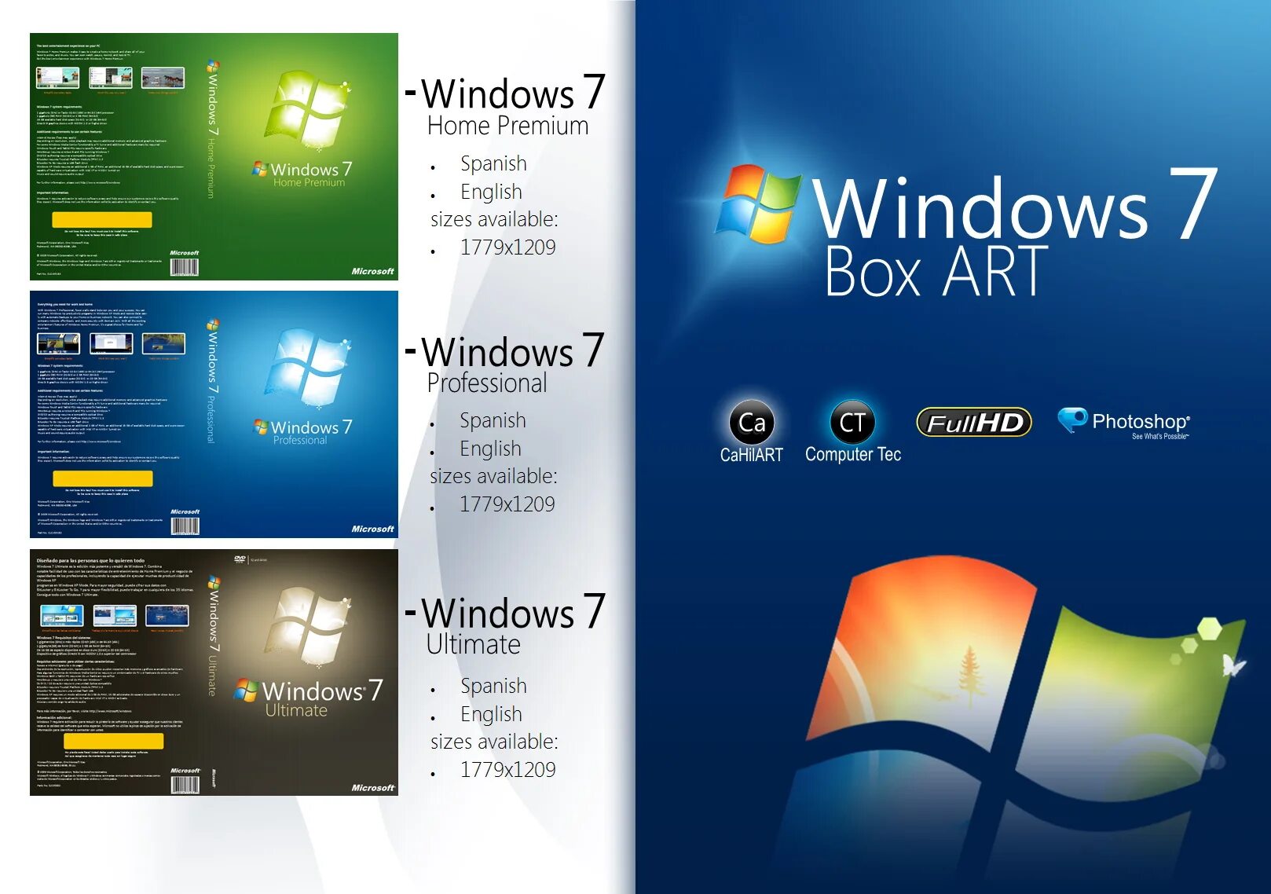Click "1779x1209" under Professional

pos(507,504)
